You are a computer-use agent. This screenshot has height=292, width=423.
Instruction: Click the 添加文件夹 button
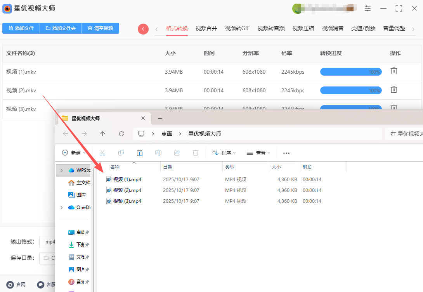61,28
